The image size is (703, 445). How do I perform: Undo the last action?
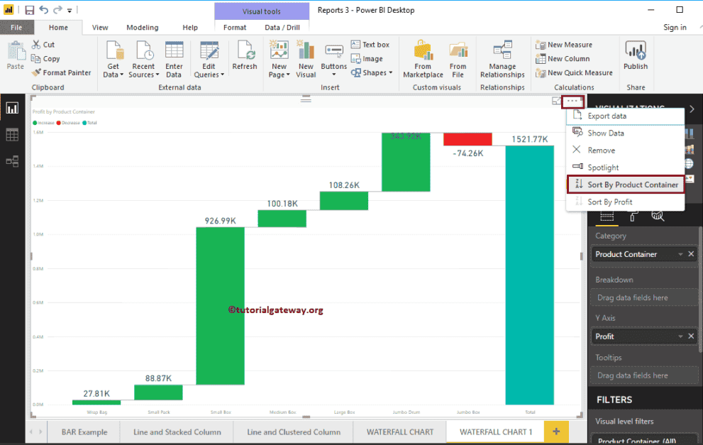(x=43, y=10)
